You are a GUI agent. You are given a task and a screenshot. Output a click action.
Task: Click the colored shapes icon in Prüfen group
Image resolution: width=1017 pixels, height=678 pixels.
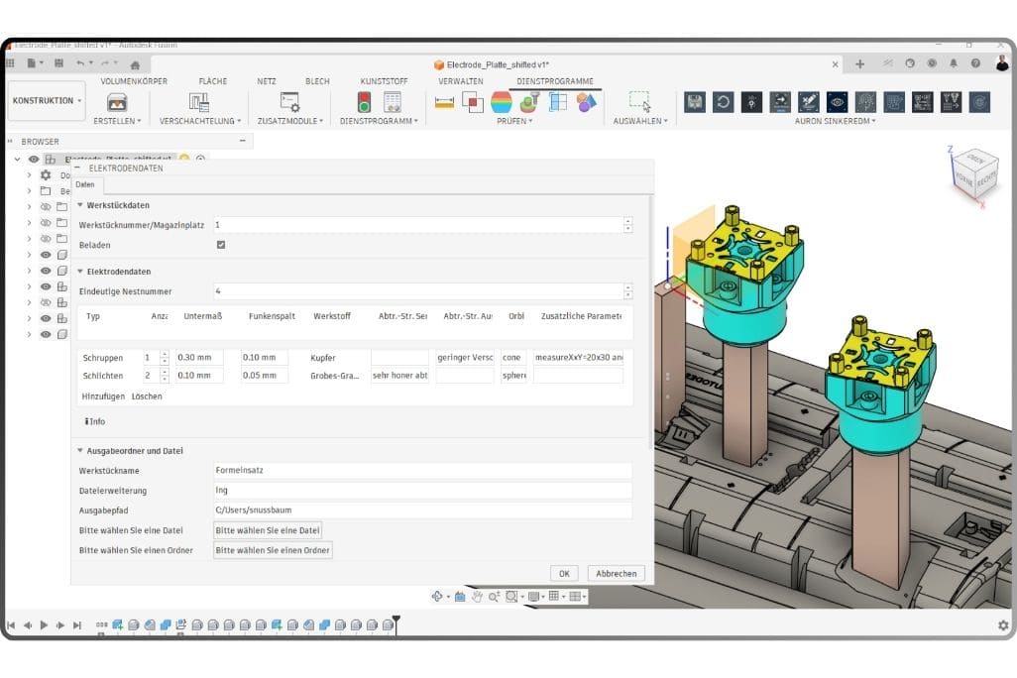pos(587,102)
